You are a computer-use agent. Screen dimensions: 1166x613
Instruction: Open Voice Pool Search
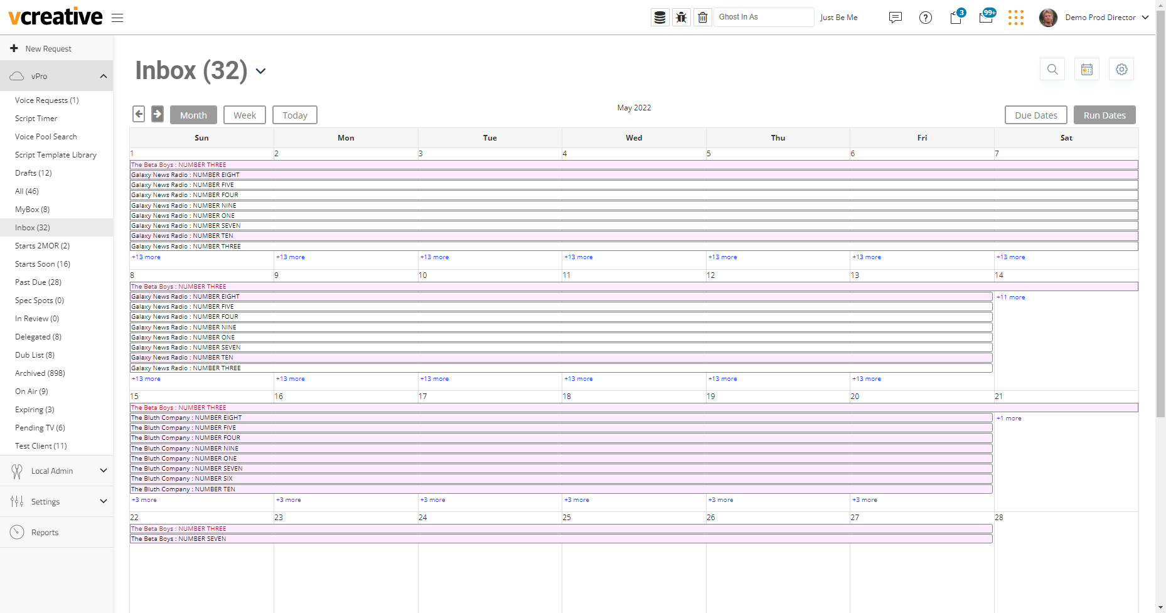[46, 137]
